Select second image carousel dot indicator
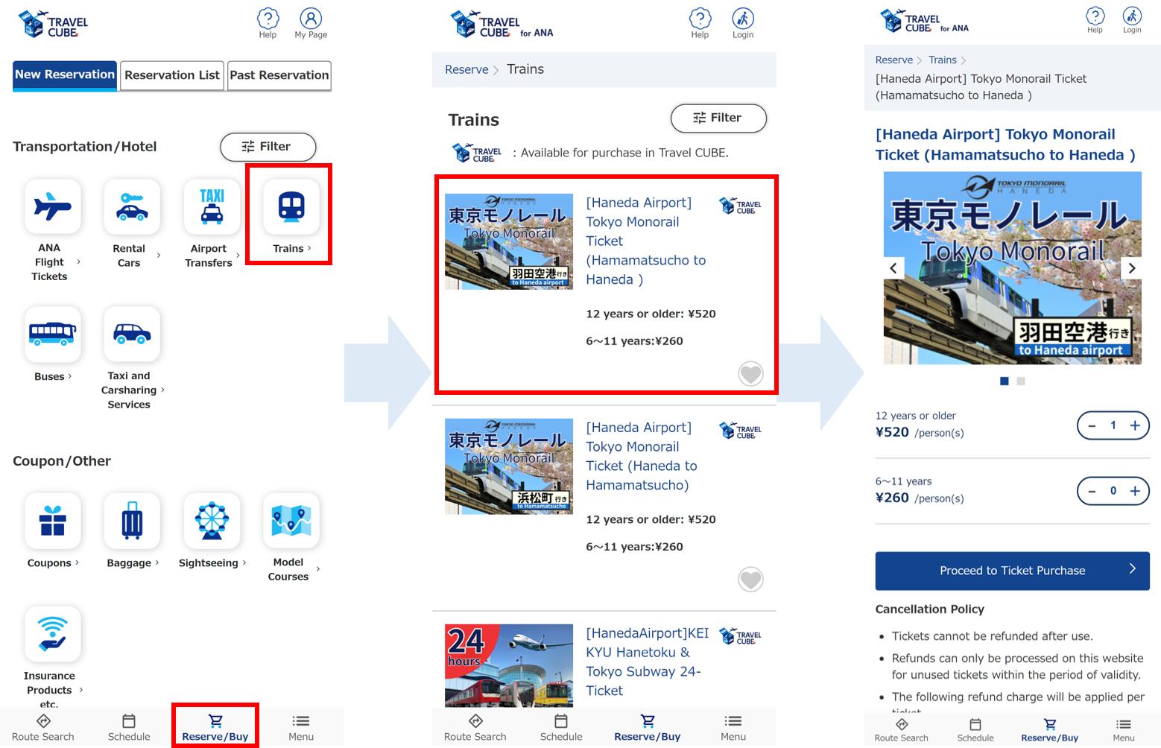Viewport: 1161px width, 748px height. (x=1021, y=381)
